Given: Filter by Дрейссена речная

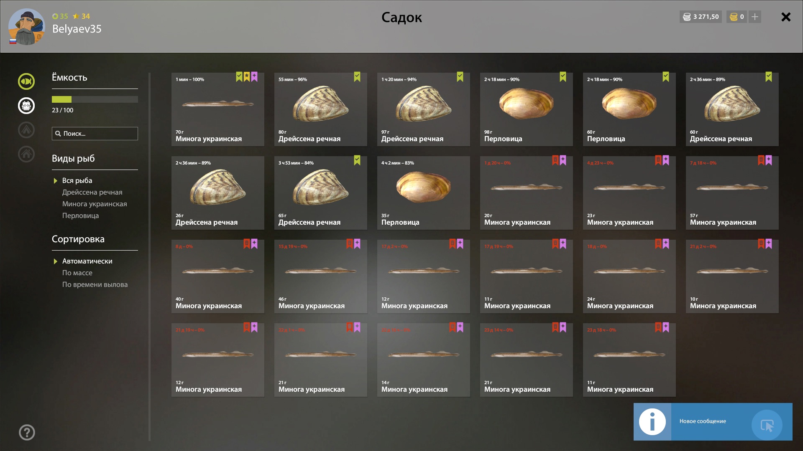Looking at the screenshot, I should (92, 192).
